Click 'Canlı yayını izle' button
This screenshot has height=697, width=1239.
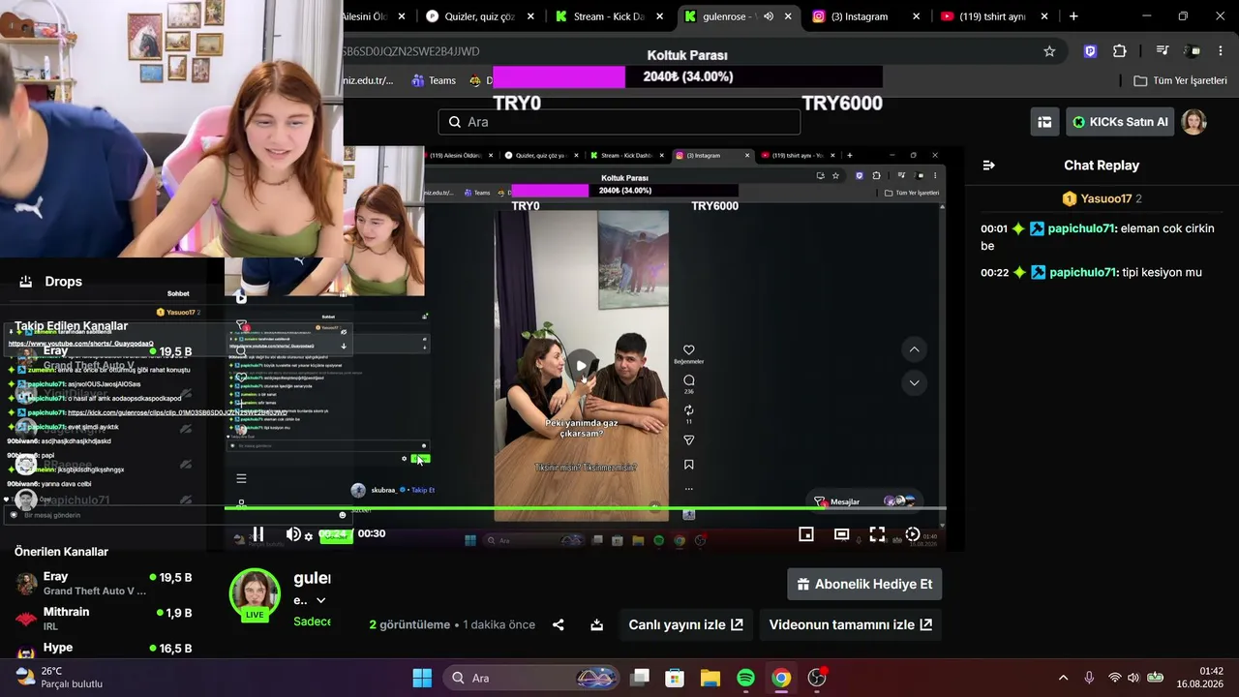click(x=685, y=624)
